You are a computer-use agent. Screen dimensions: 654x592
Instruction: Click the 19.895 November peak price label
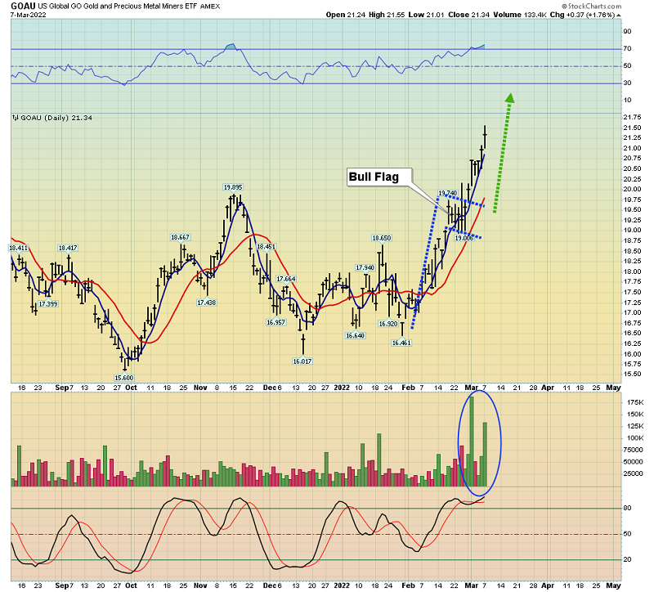click(x=234, y=187)
